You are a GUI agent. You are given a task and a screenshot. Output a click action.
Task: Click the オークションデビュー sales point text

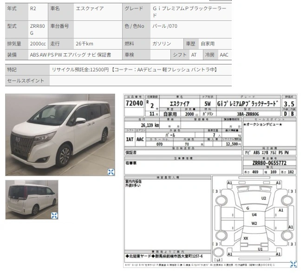(262, 124)
